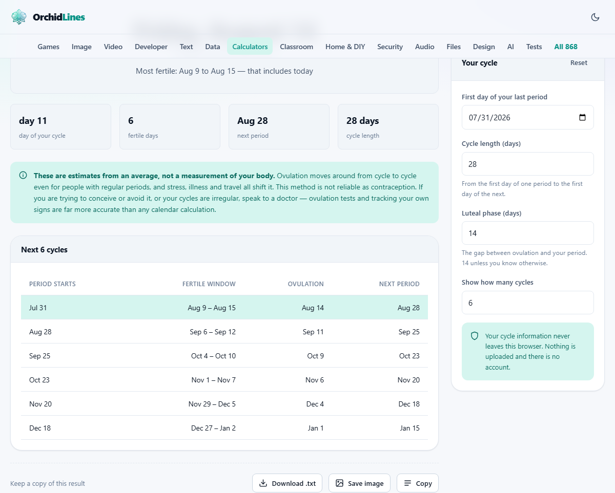The image size is (615, 493).
Task: Copy the result to clipboard
Action: pos(418,483)
